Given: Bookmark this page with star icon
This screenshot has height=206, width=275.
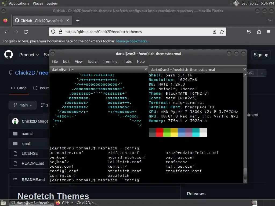Looking at the screenshot, I should coord(222,32).
